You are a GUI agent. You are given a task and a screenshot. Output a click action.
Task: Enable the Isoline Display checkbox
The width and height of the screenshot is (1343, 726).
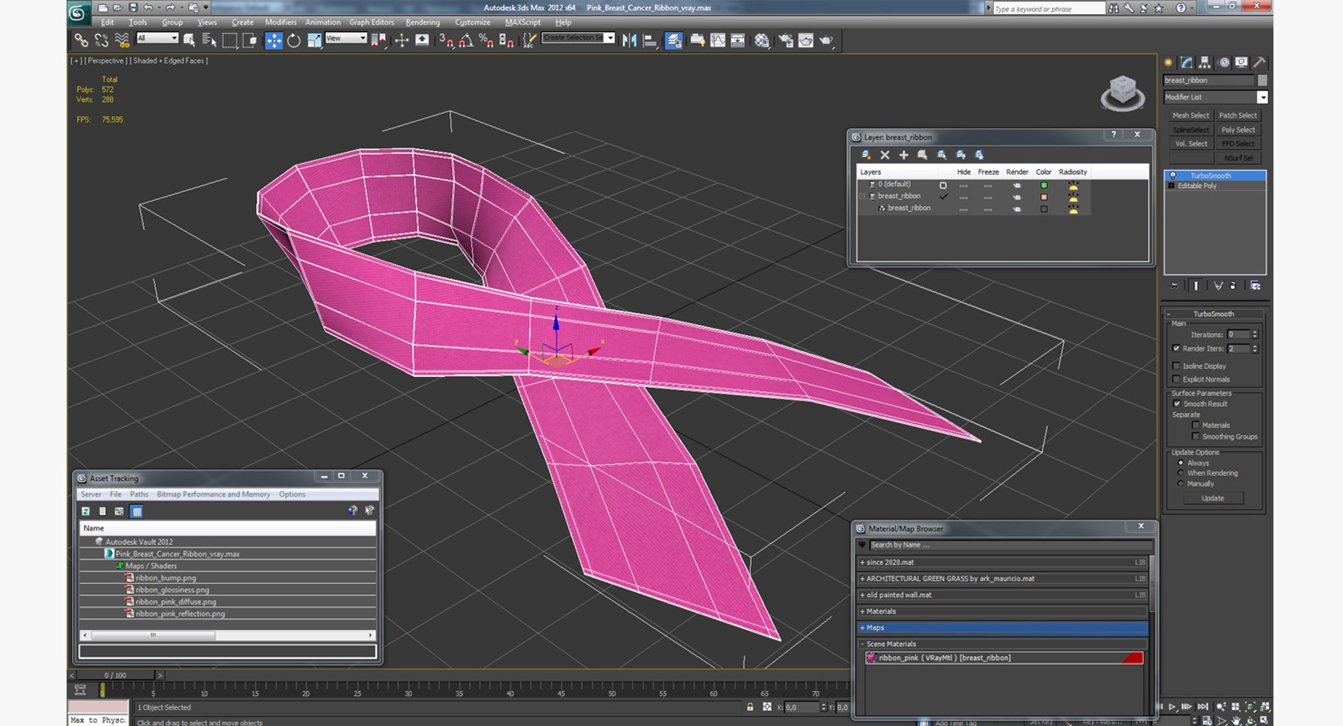[x=1177, y=366]
